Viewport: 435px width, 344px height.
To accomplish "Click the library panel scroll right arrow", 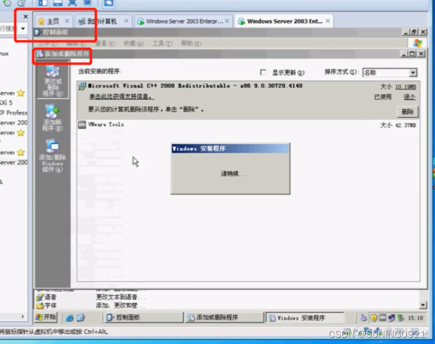I will pos(23,317).
